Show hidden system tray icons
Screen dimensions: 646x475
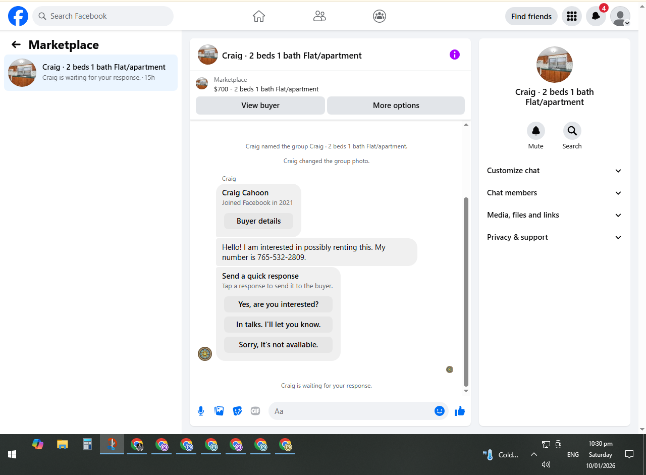click(x=533, y=454)
